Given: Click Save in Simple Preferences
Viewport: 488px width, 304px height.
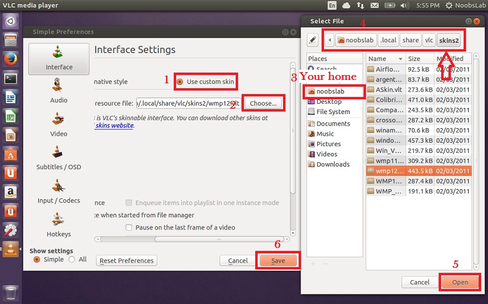Looking at the screenshot, I should [x=278, y=261].
